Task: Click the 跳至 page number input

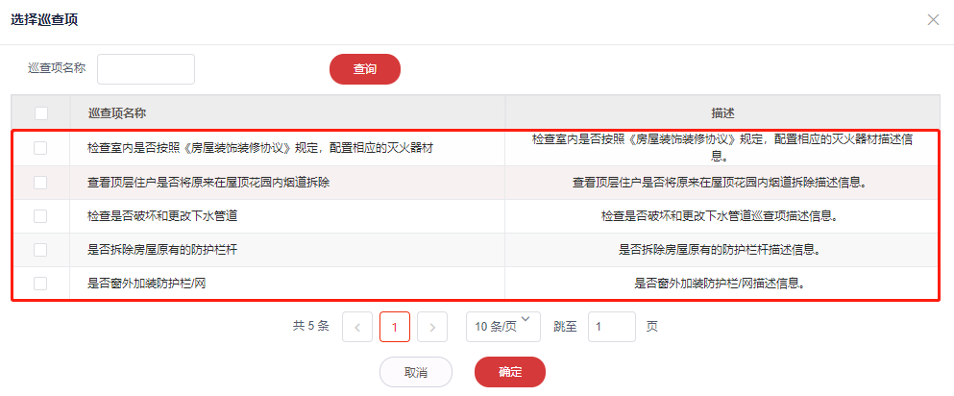Action: coord(611,327)
